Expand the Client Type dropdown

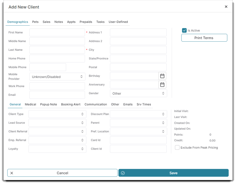coord(57,114)
